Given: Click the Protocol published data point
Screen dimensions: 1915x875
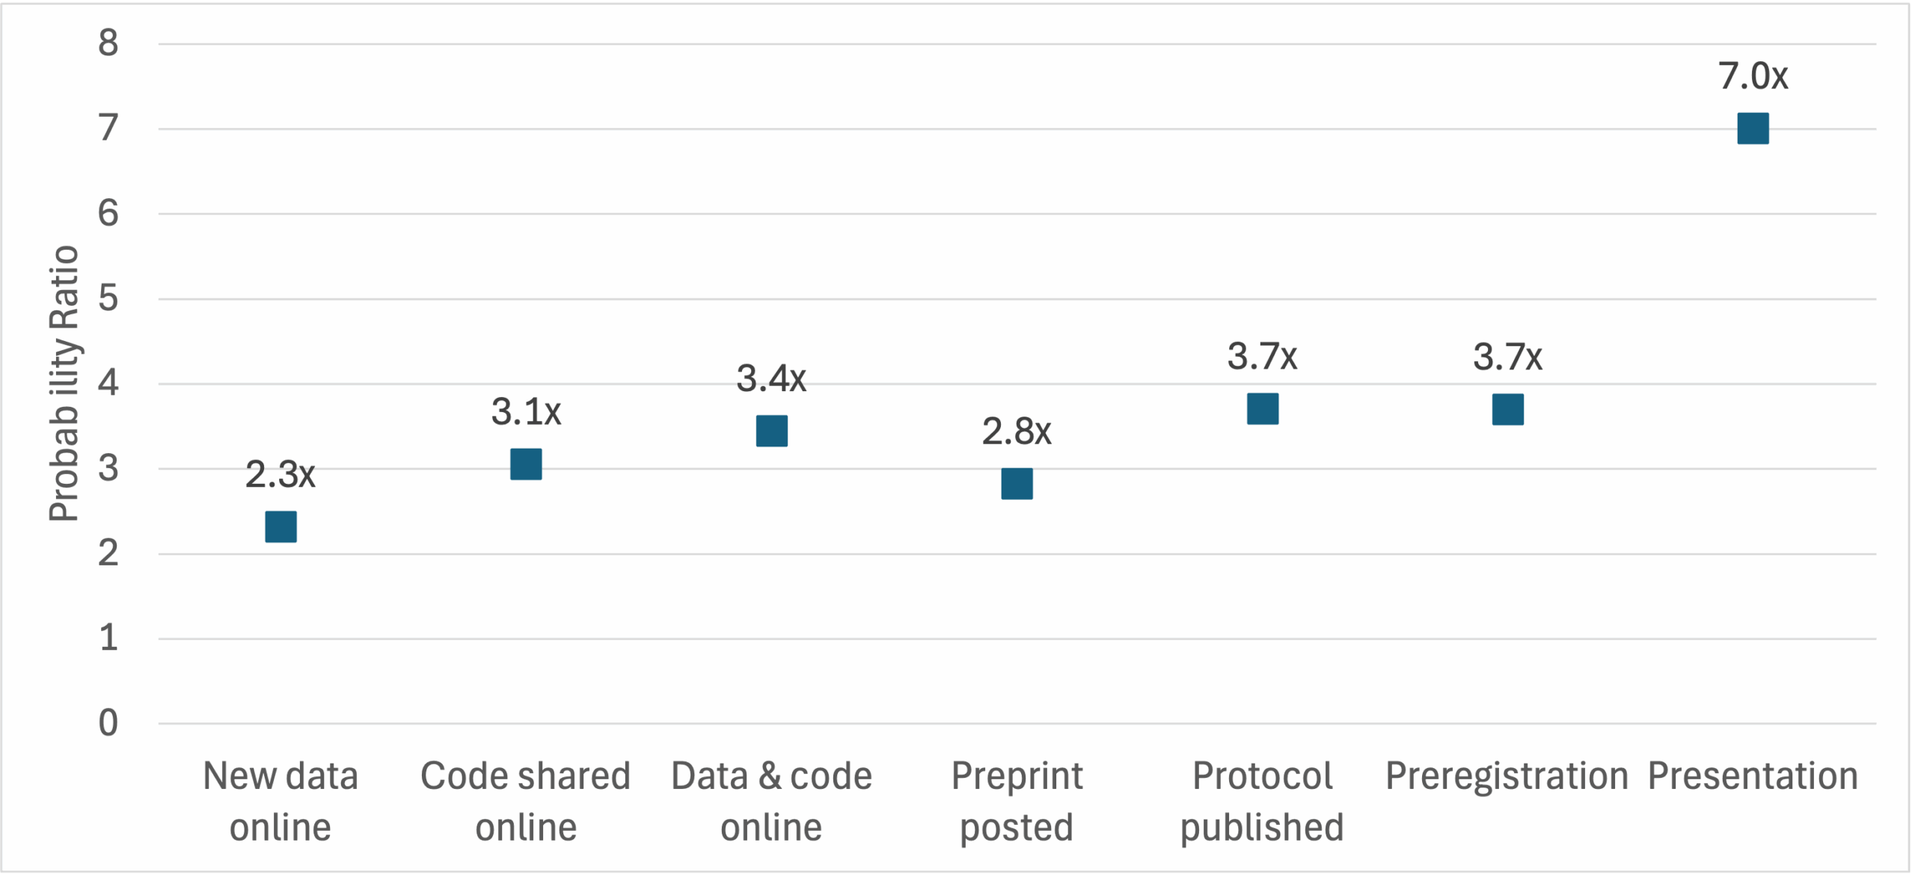Looking at the screenshot, I should click(1263, 408).
